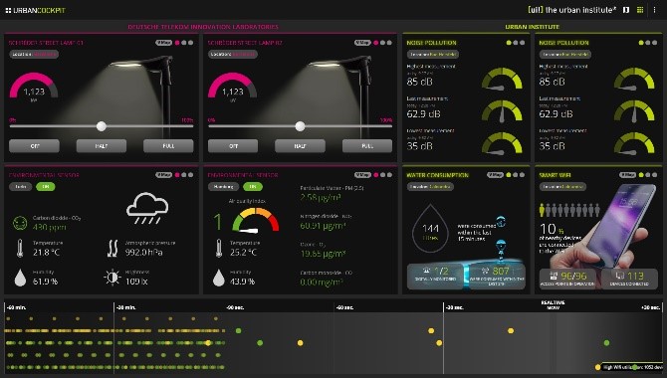Click the smartphone image in Smart WiFi
Viewport: 667px width, 378px height.
pos(621,226)
